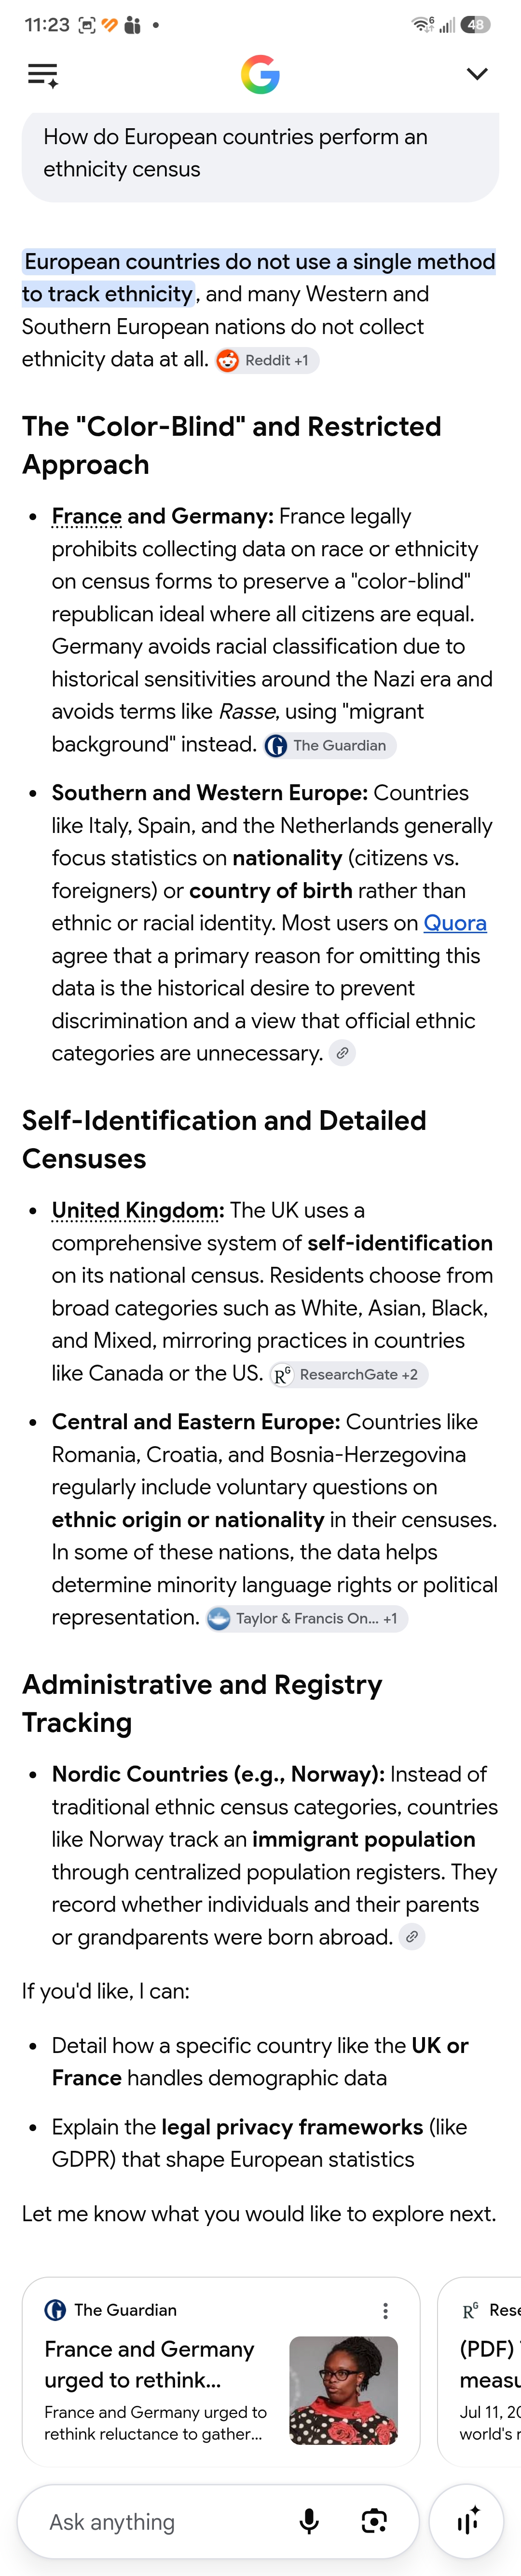Tap link icon after Southern Europe paragraph
Screen dimensions: 521x2576
(x=343, y=1053)
